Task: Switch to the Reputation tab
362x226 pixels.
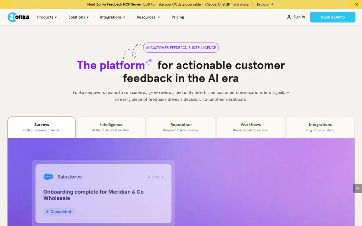Action: click(x=181, y=127)
